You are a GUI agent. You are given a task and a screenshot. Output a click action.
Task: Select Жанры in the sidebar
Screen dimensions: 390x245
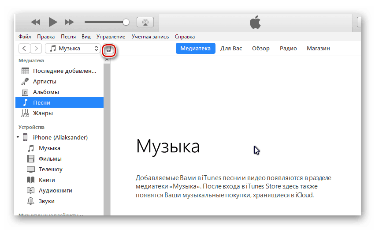[59, 113]
